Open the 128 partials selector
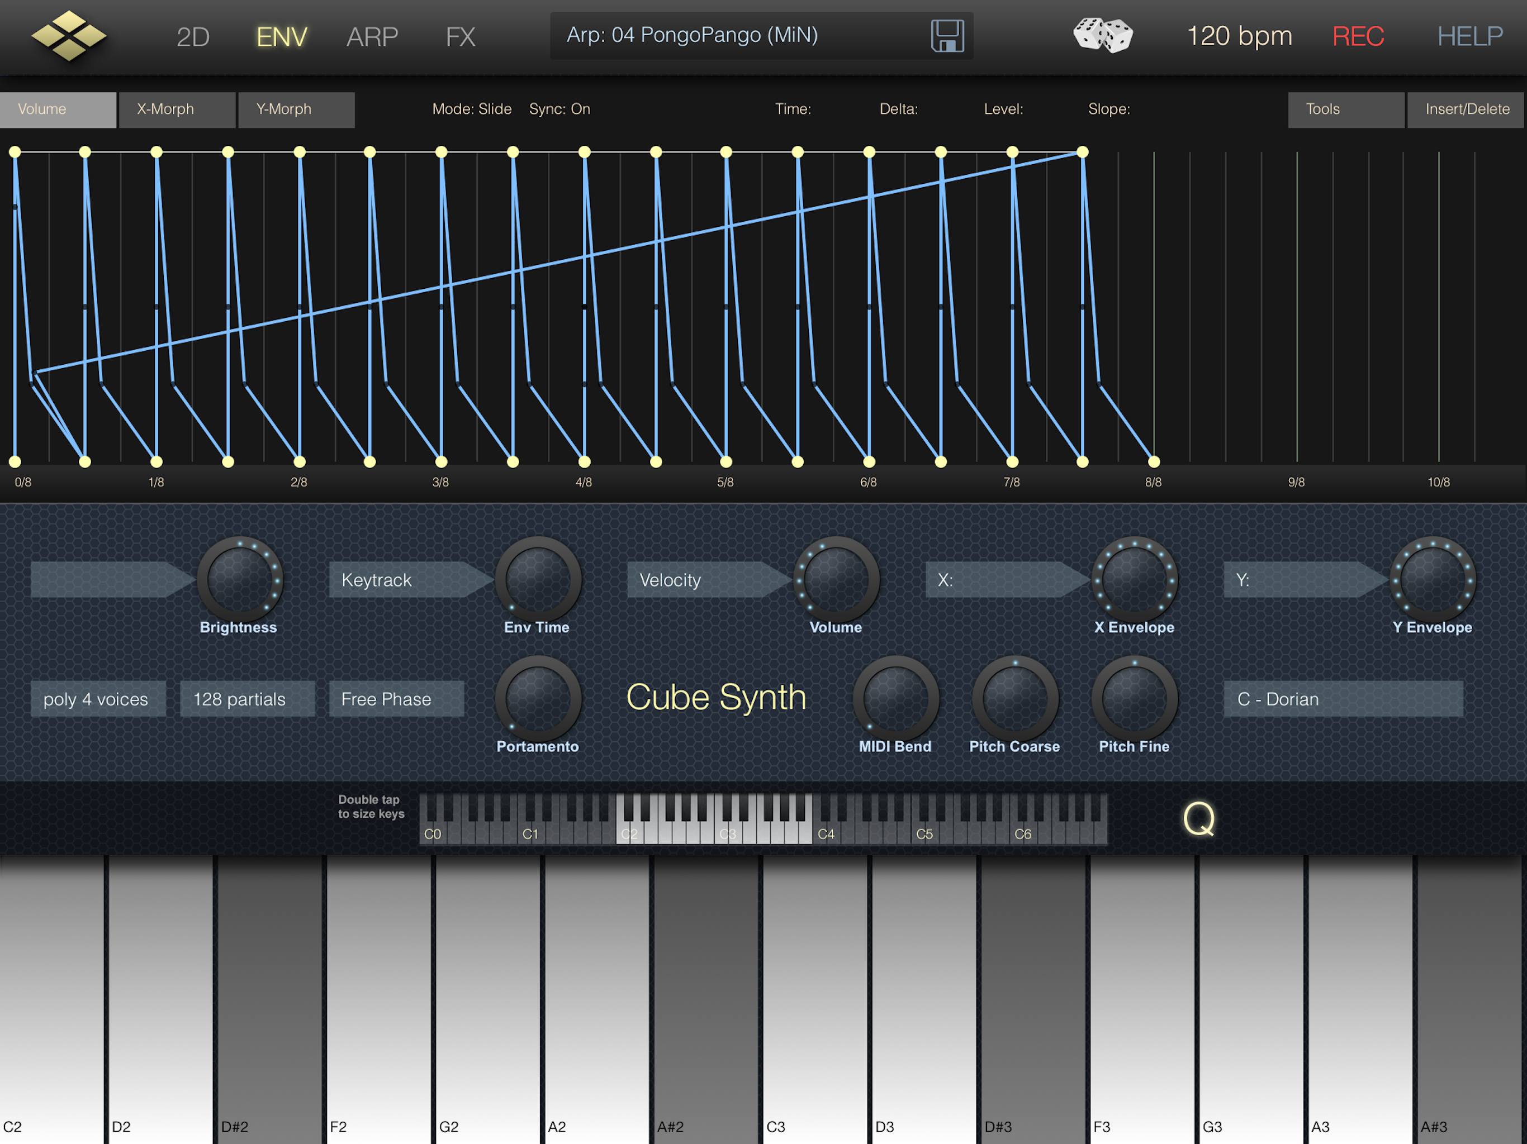Screen dimensions: 1527x1144 point(247,699)
